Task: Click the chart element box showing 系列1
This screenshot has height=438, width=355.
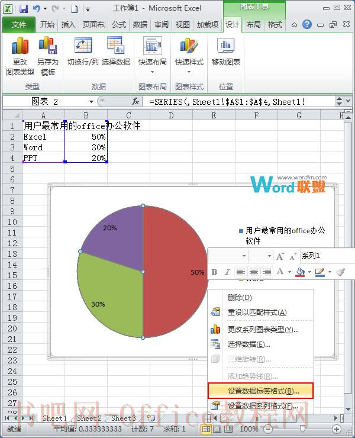Action: coord(327,256)
